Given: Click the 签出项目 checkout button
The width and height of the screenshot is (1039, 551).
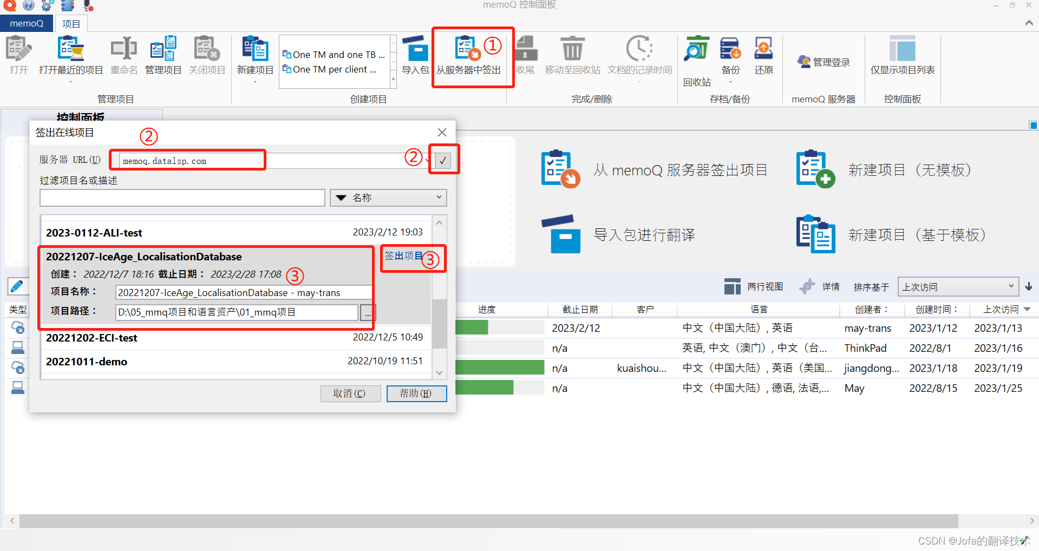Looking at the screenshot, I should tap(404, 256).
